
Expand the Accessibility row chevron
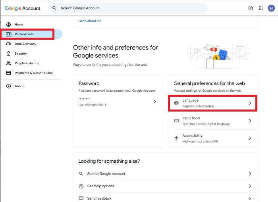[250, 138]
